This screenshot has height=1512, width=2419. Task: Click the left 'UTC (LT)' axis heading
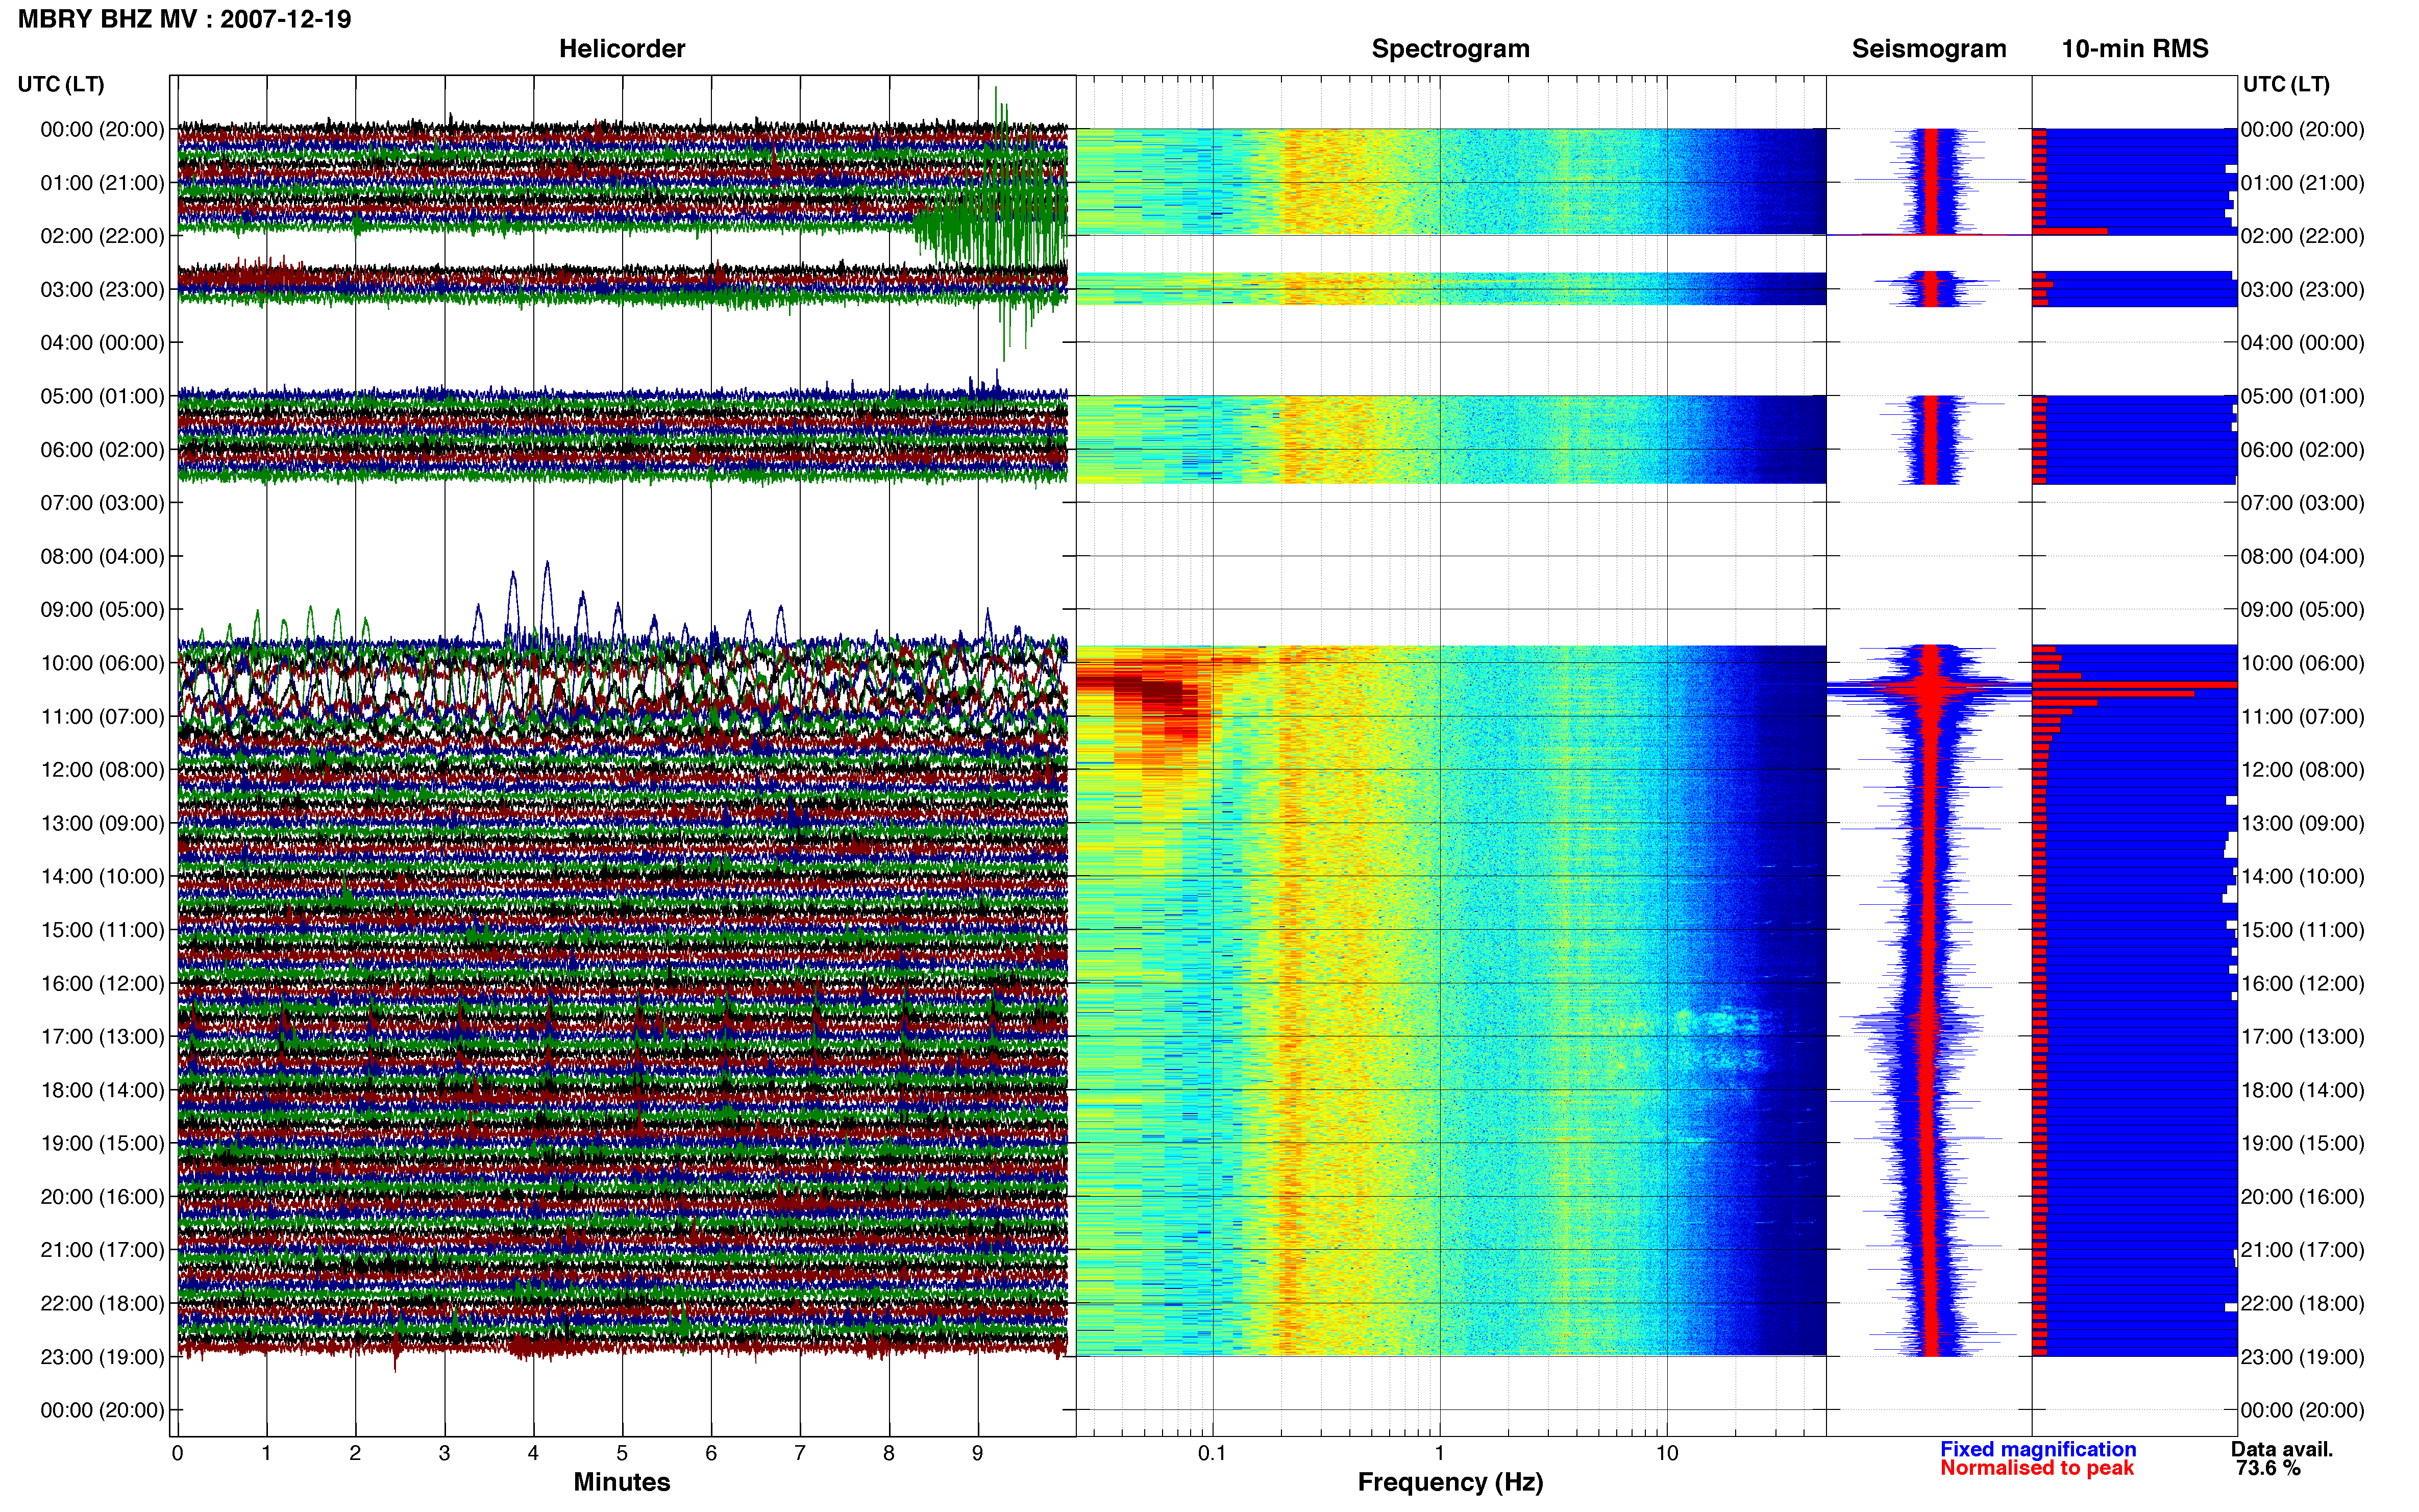click(x=61, y=84)
